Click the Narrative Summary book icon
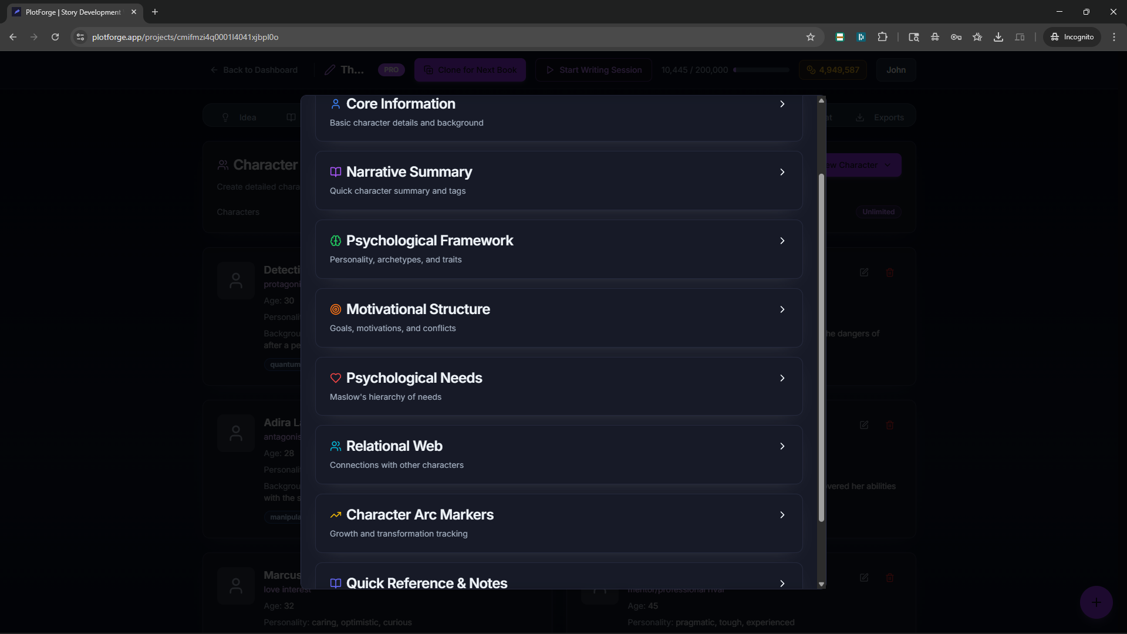Viewport: 1127px width, 634px height. (336, 172)
